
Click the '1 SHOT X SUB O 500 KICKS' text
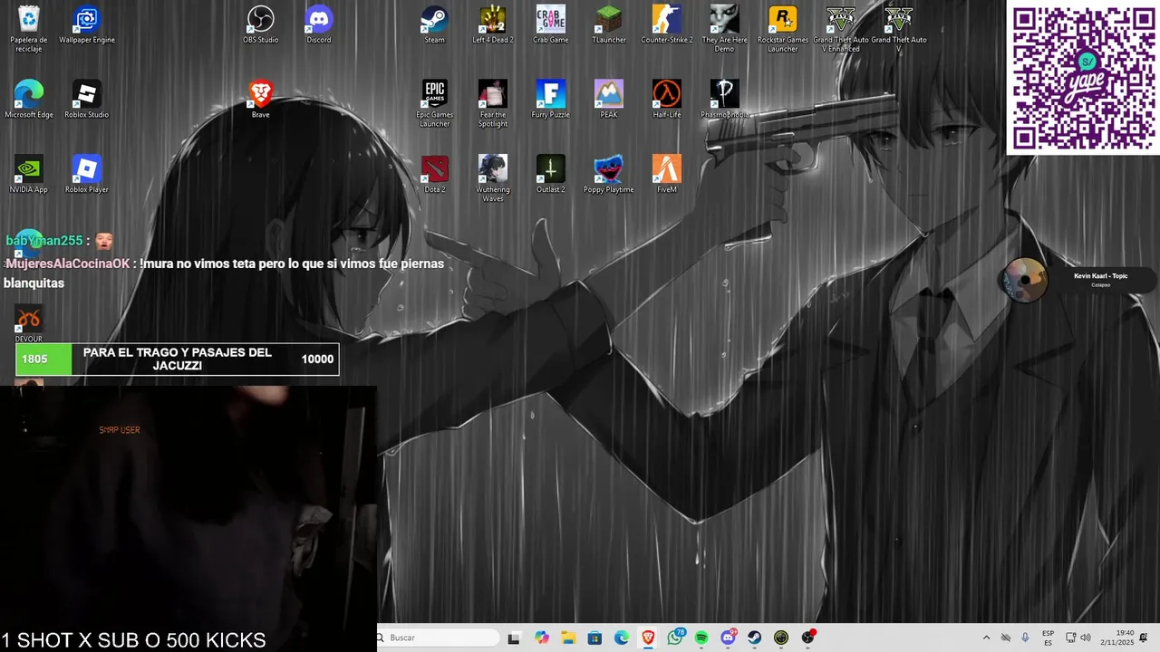pos(134,640)
